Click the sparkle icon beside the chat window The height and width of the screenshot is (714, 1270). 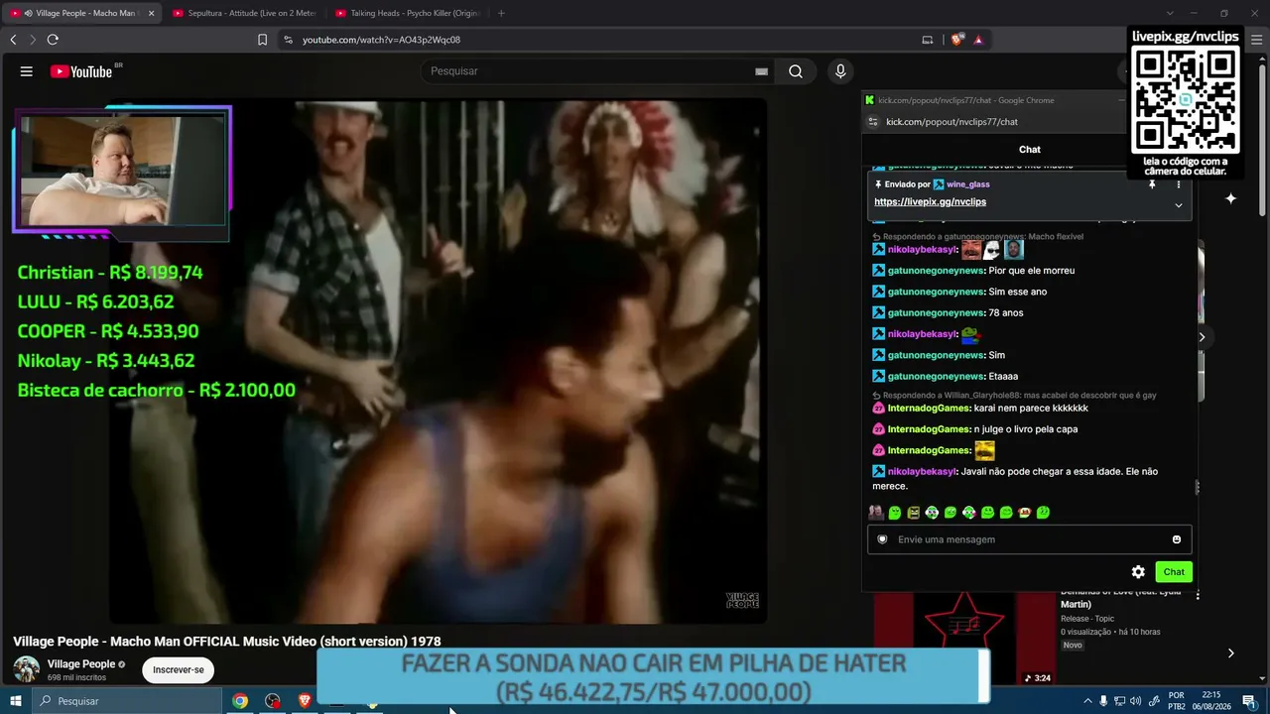[1230, 198]
